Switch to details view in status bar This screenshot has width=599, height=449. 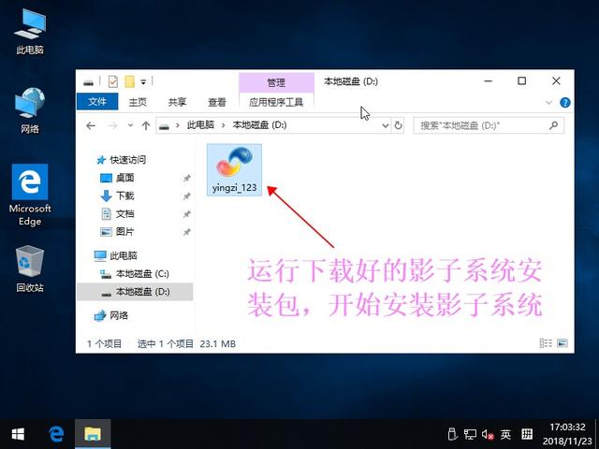pos(546,343)
